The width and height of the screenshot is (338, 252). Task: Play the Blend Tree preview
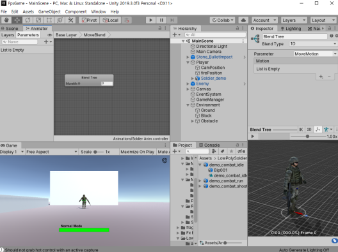pyautogui.click(x=253, y=136)
